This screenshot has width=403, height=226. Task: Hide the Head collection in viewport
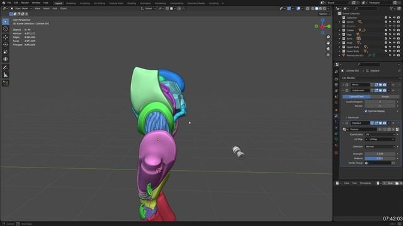[394, 43]
